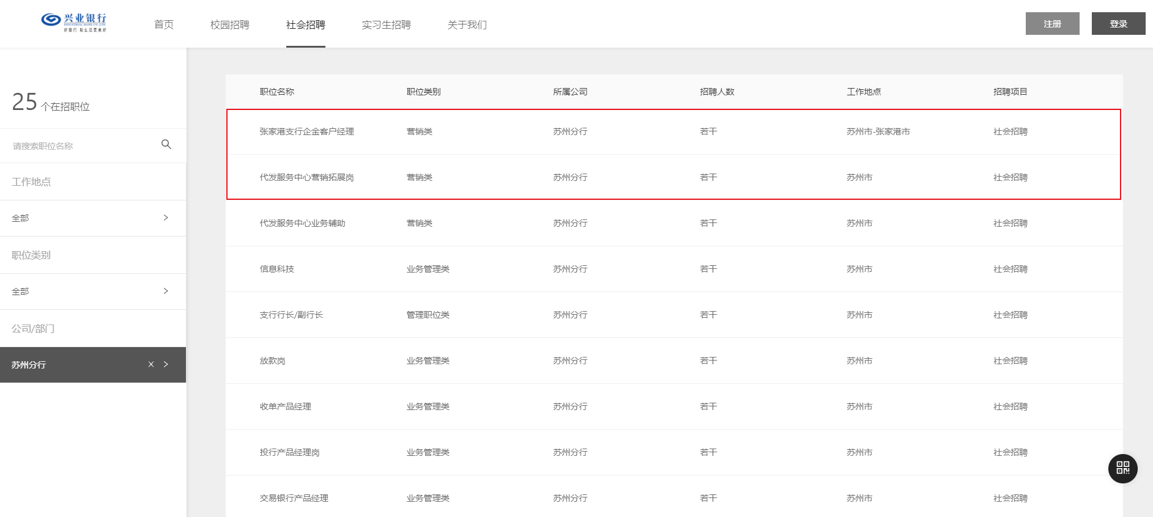Click 业务管理类 in the 信息科技 row
1153x517 pixels.
[428, 269]
